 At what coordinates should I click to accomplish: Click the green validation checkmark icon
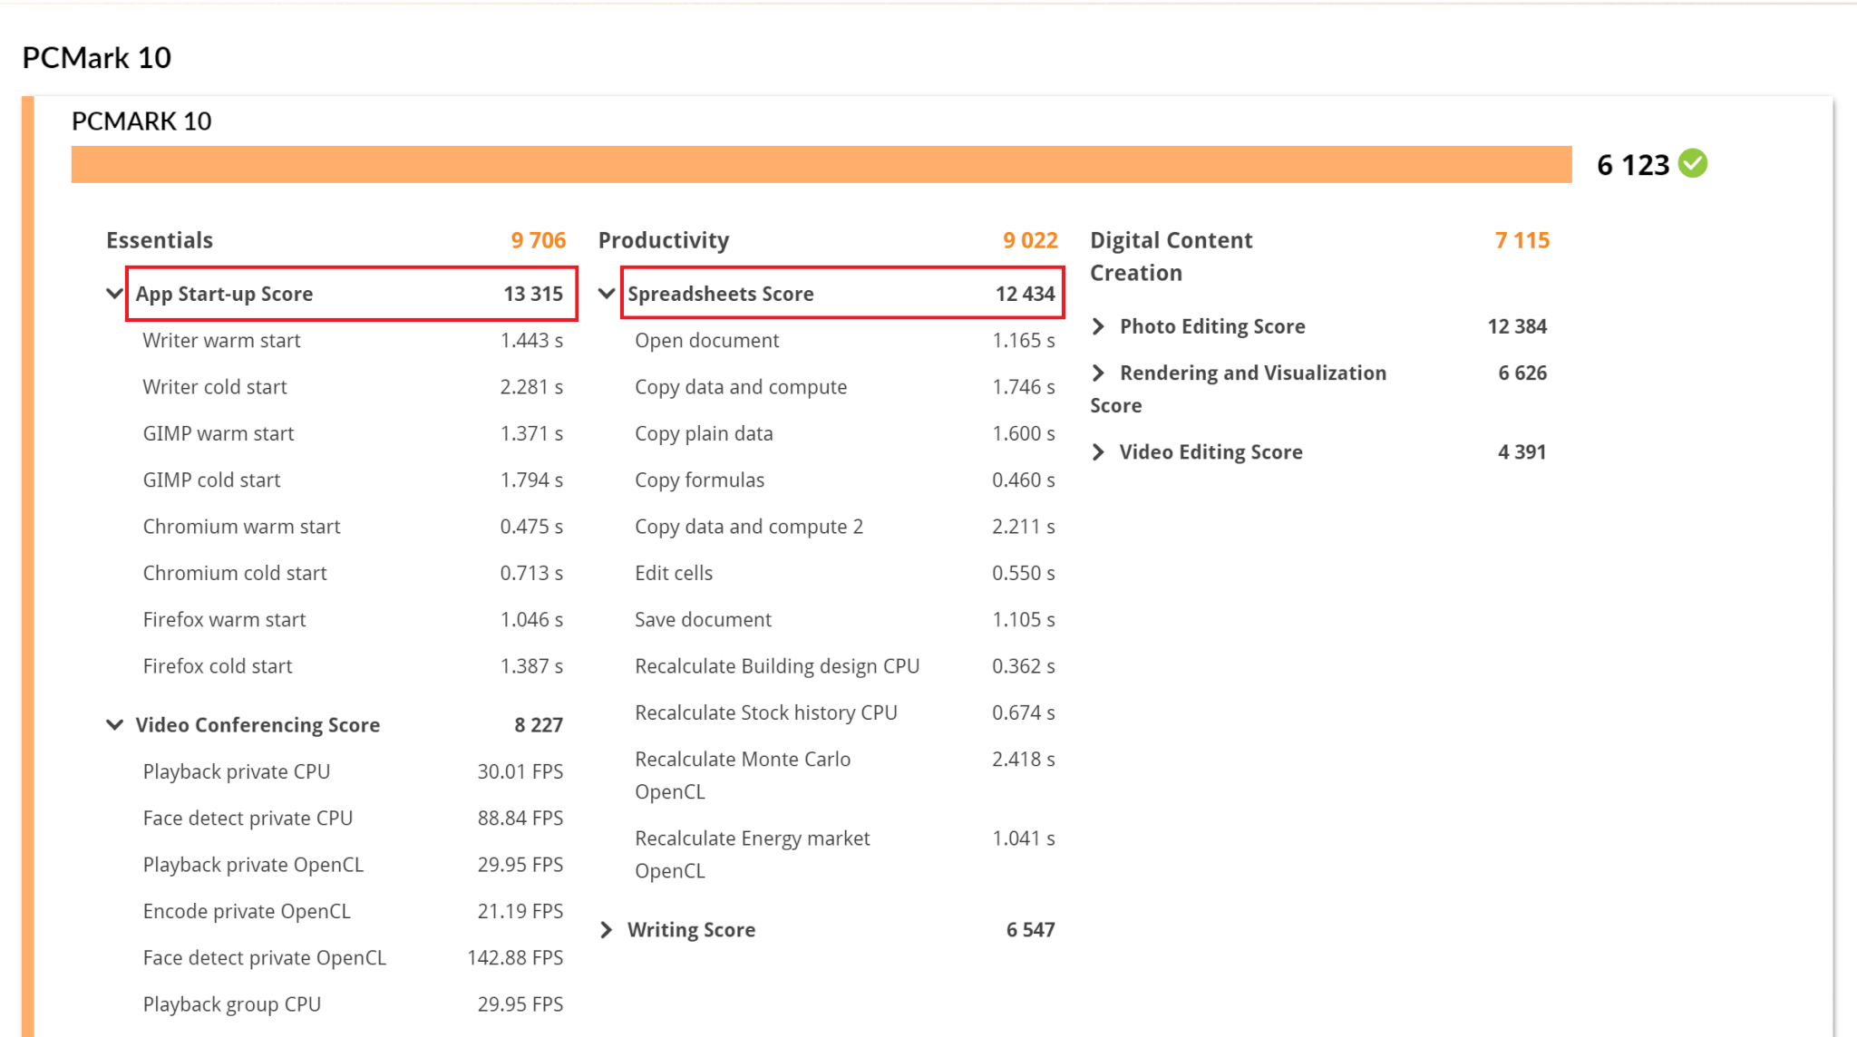[x=1692, y=164]
